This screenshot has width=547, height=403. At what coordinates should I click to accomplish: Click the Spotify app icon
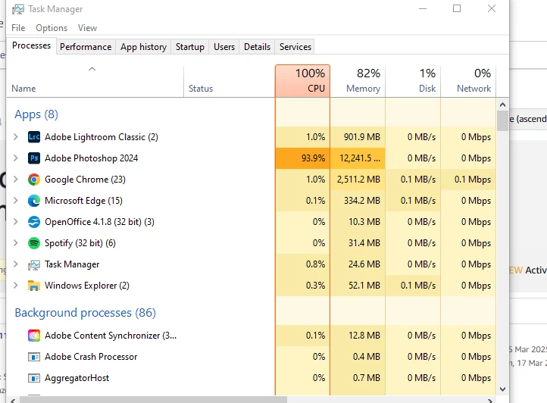point(34,243)
